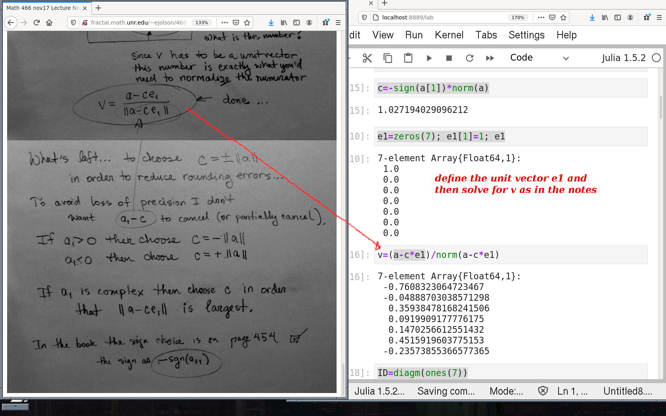This screenshot has height=416, width=666.
Task: Restart the kernel using the circular arrow icon
Action: (469, 58)
